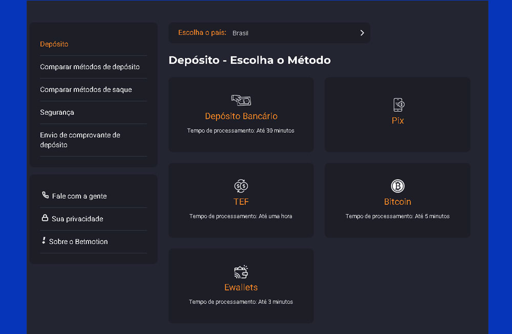Image resolution: width=512 pixels, height=334 pixels.
Task: Open the Escolha o país selector bar
Action: coord(269,32)
